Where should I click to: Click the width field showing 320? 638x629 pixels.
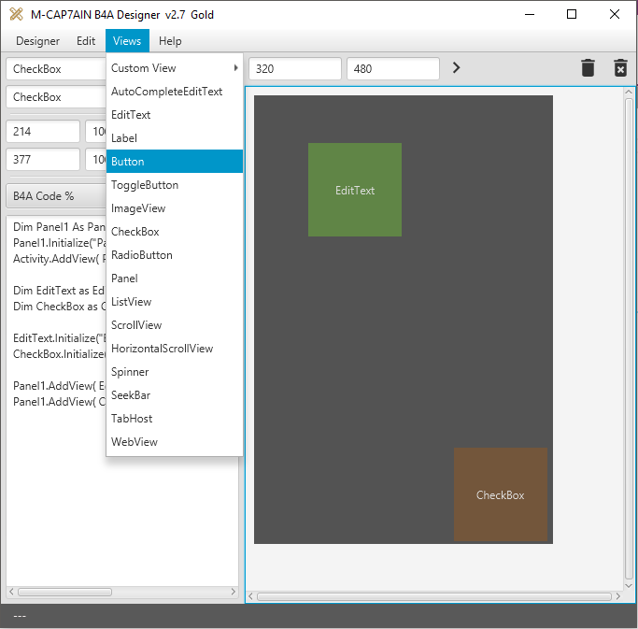[295, 68]
